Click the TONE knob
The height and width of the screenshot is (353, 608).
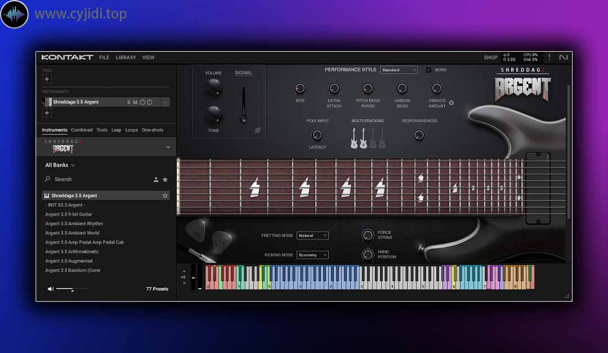coord(213,115)
